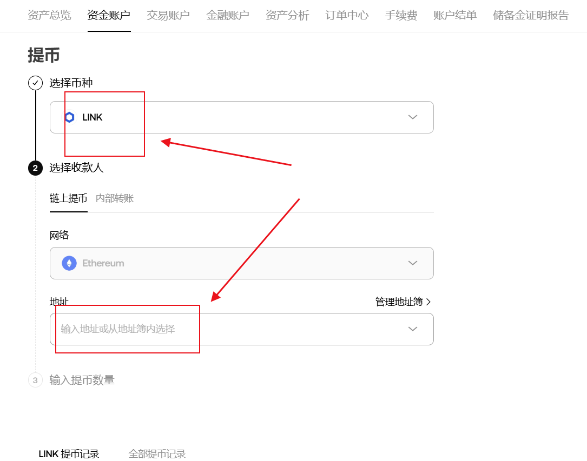Switch to 全部提币记录 tab

point(157,454)
